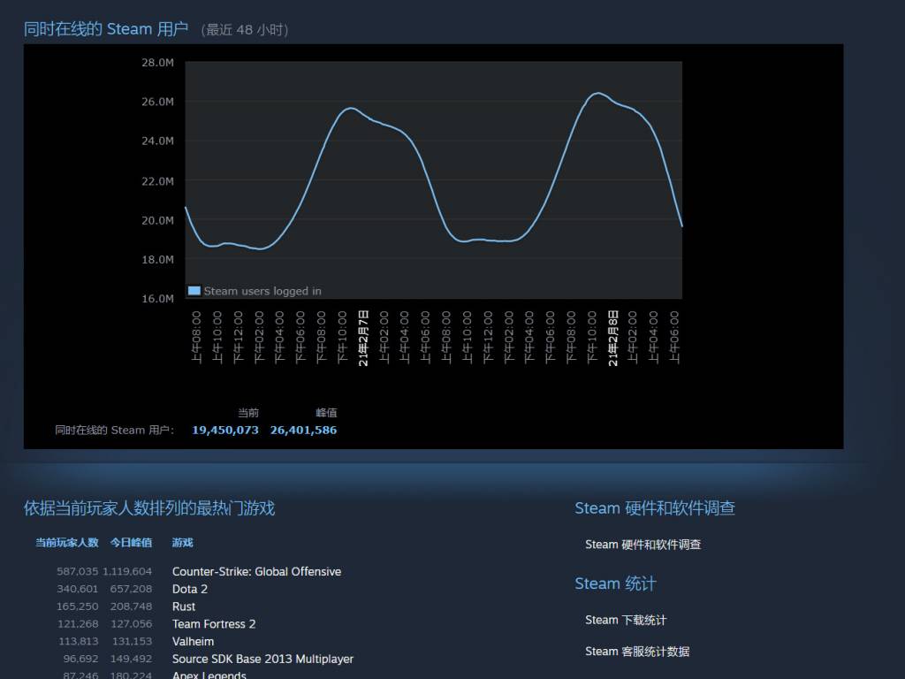
Task: Click the 121,268 current players value
Action: coord(78,623)
